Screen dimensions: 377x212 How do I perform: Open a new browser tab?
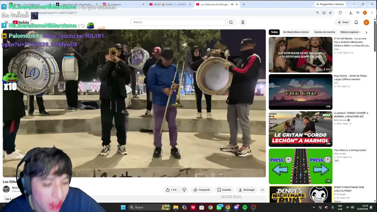[x=244, y=4]
